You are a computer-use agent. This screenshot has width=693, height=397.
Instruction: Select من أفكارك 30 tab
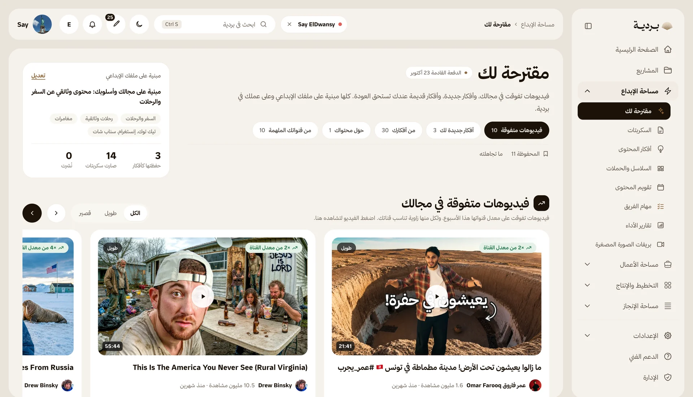pos(398,130)
